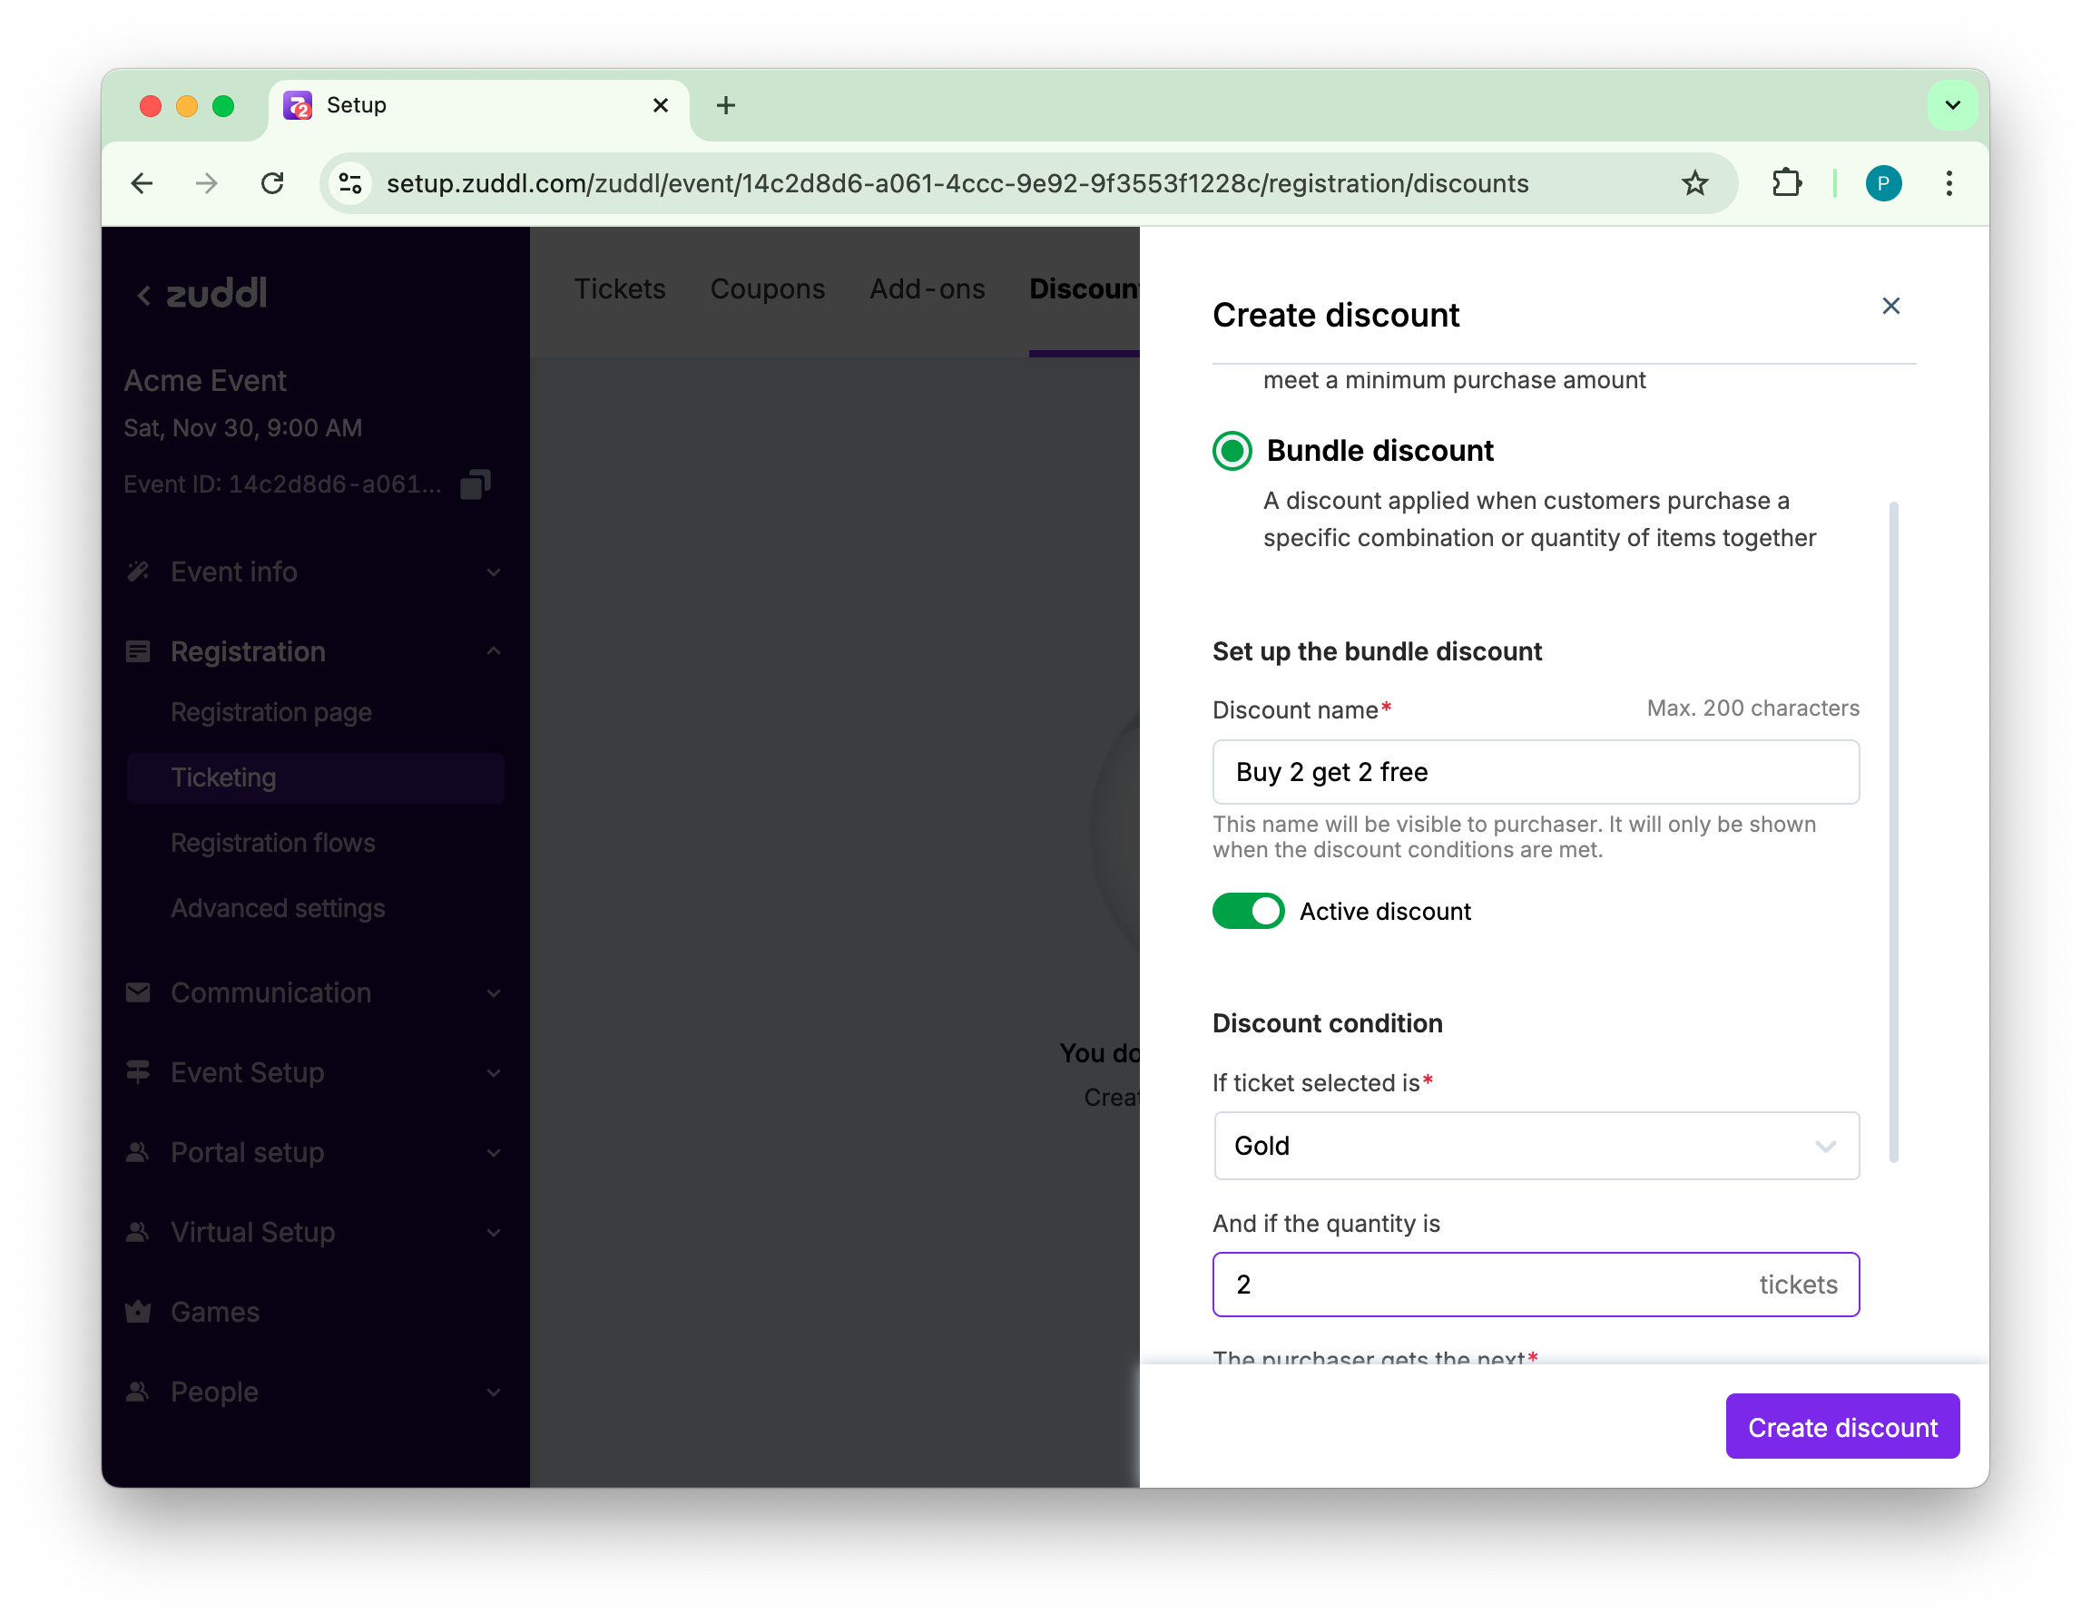Open site information icon in address bar
2091x1622 pixels.
[x=350, y=182]
